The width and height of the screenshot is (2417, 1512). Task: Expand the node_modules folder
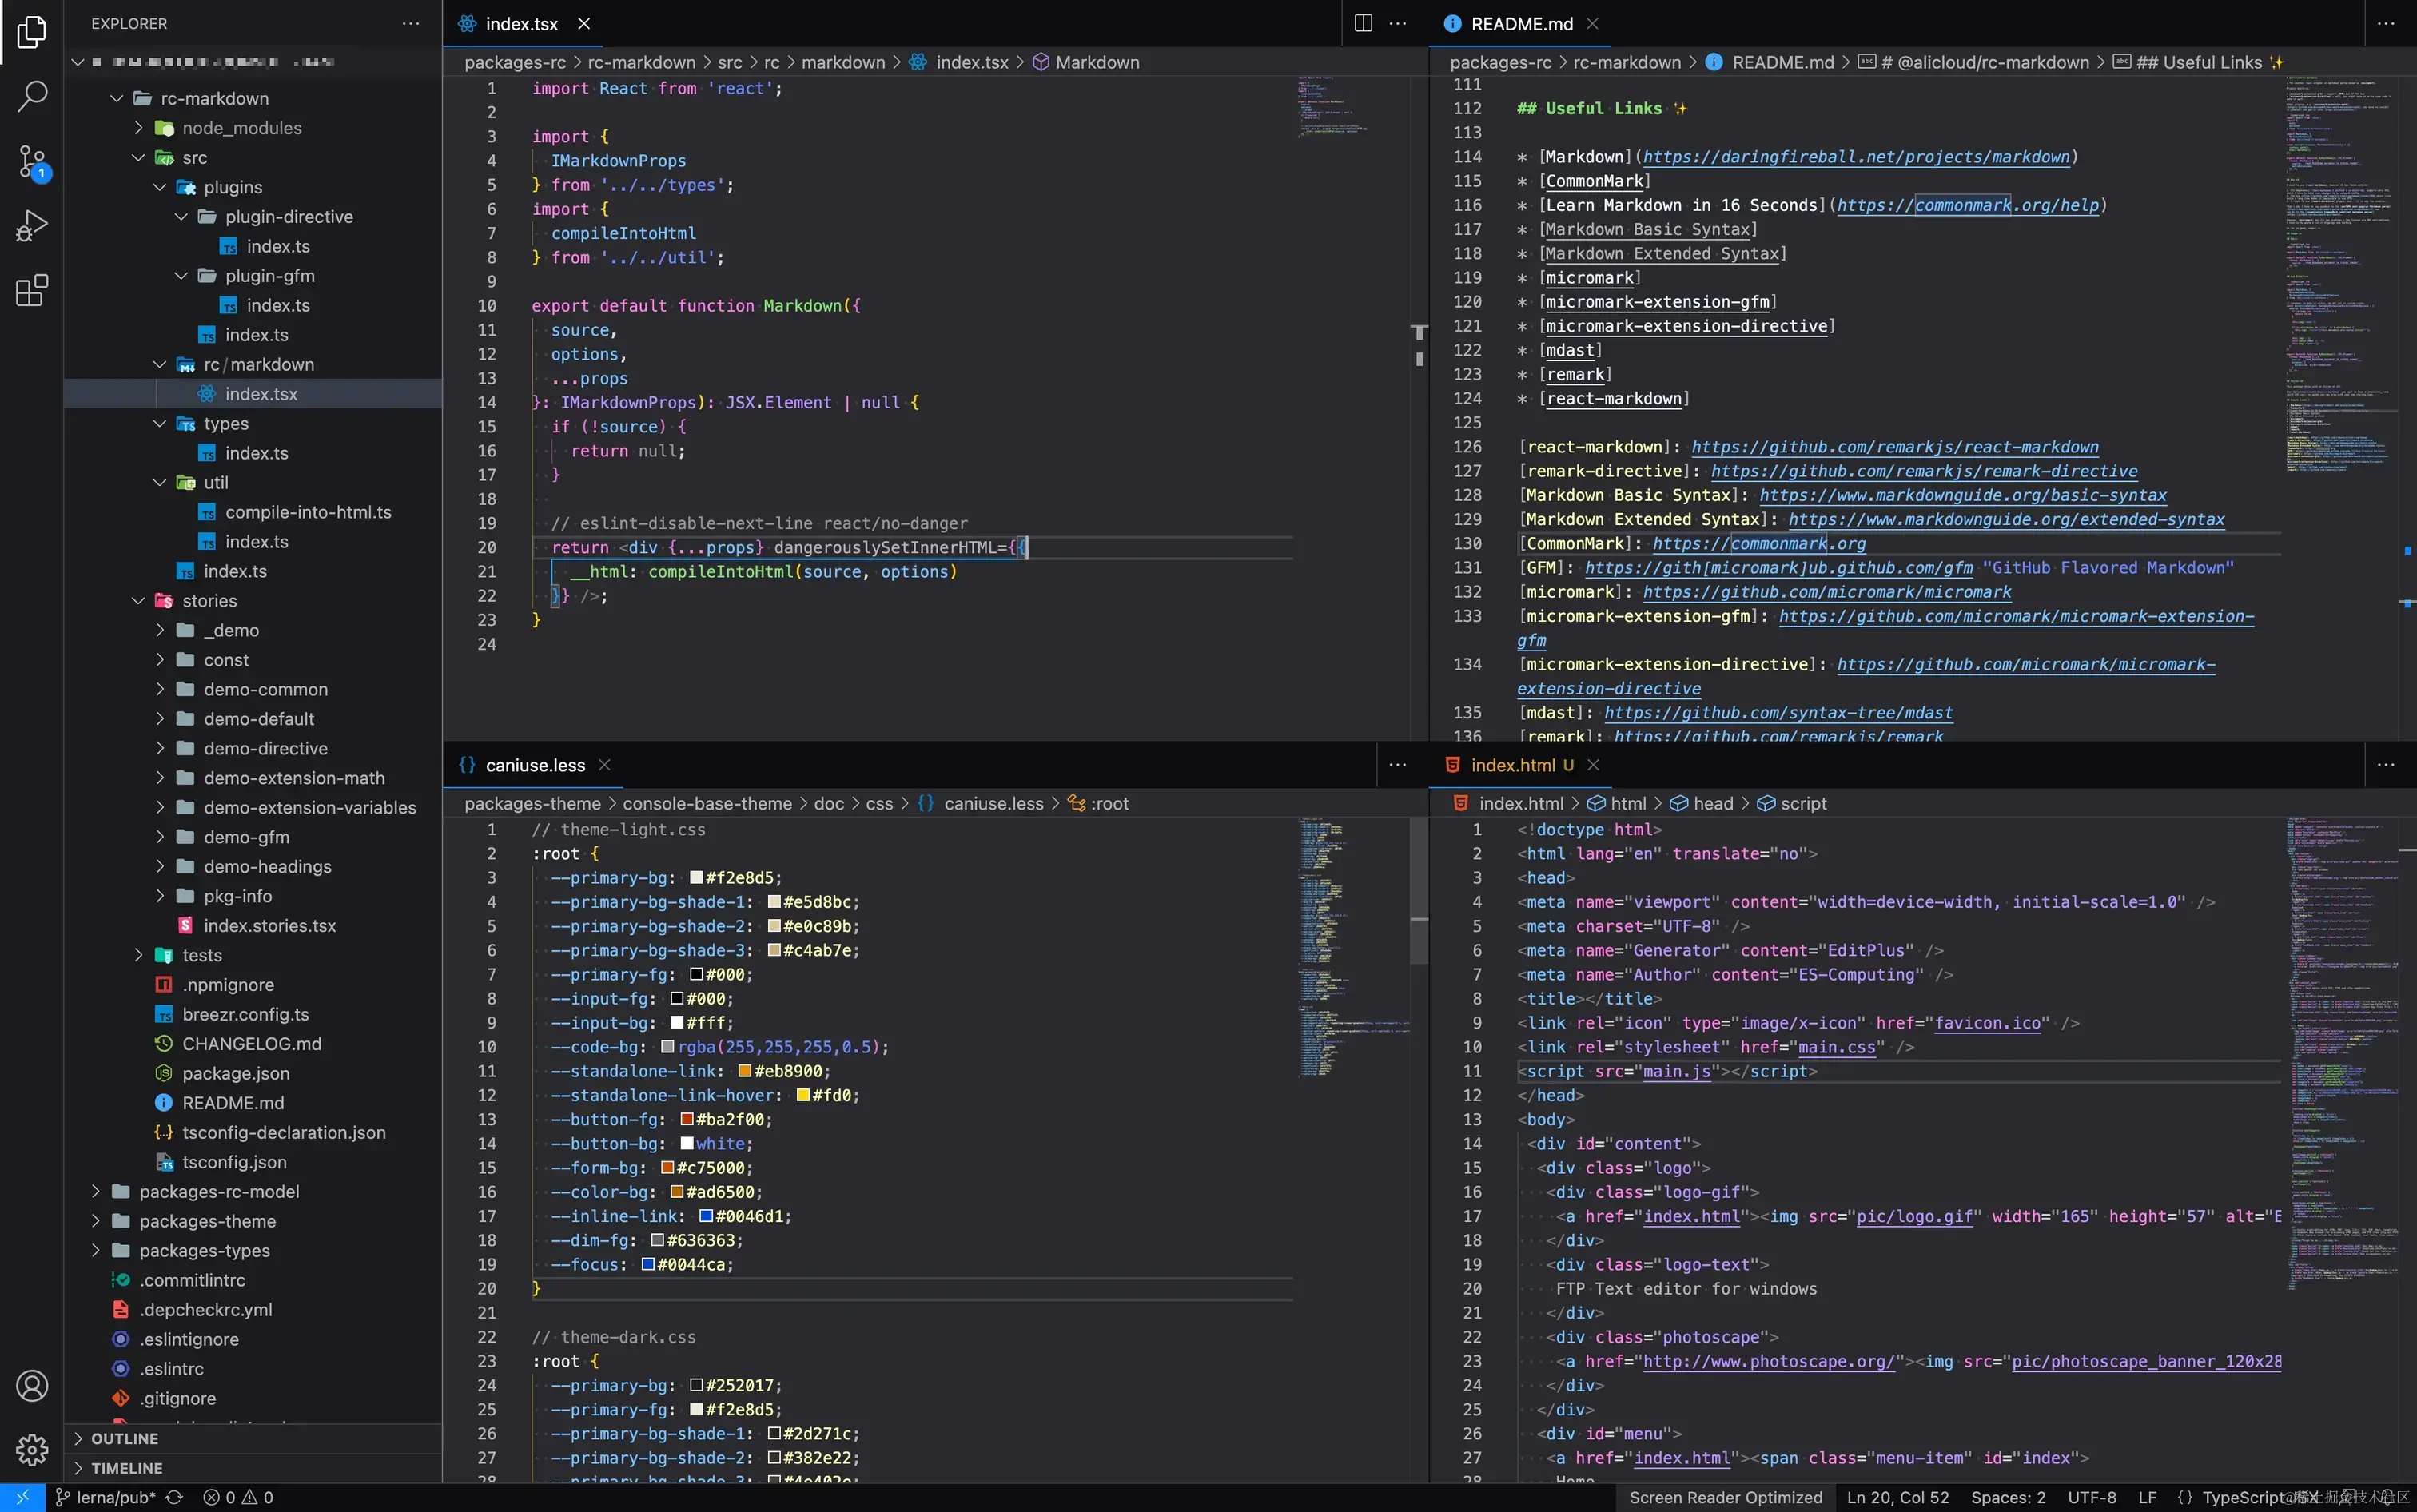coord(241,128)
